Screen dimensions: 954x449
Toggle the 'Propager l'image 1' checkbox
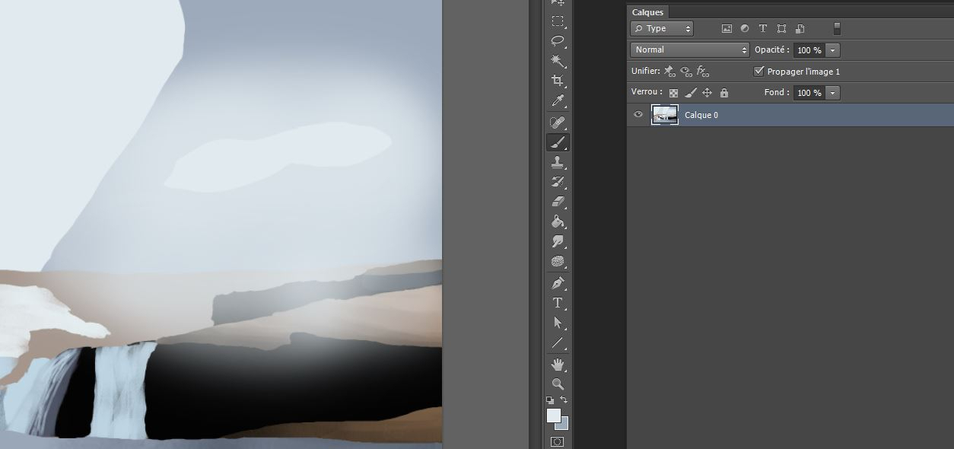[758, 72]
